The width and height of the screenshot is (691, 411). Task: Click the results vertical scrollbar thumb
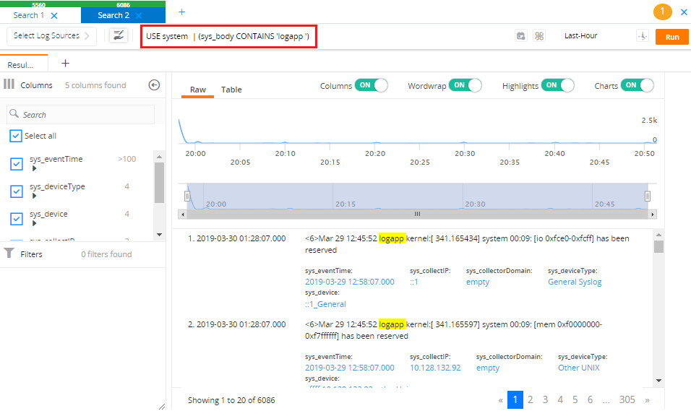tap(658, 246)
